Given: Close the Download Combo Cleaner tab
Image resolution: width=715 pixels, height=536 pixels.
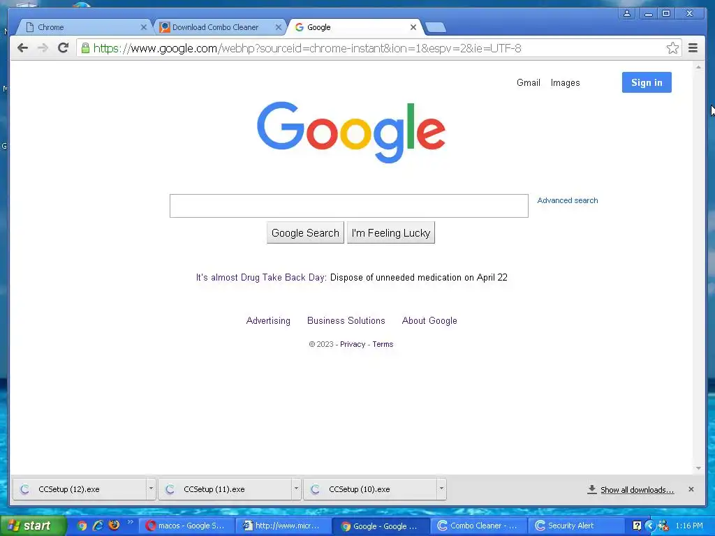Looking at the screenshot, I should [278, 27].
